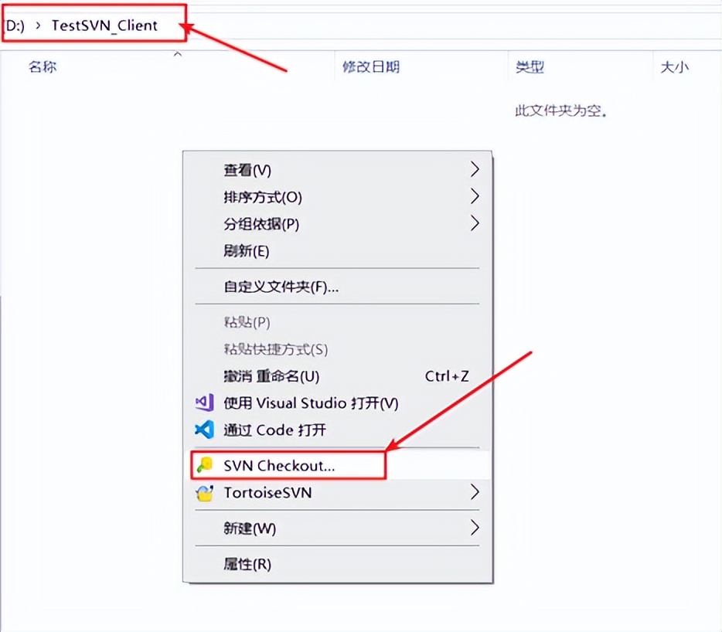Open 属性(R) from the context menu
The image size is (722, 632).
pyautogui.click(x=337, y=564)
